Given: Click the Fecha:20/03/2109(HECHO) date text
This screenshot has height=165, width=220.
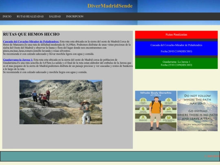Looking at the screenshot, I should point(176,51).
